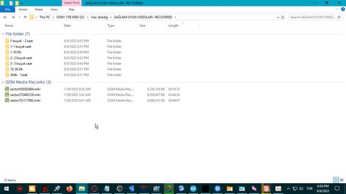Click the 9,259,143 KB size value

click(x=156, y=89)
